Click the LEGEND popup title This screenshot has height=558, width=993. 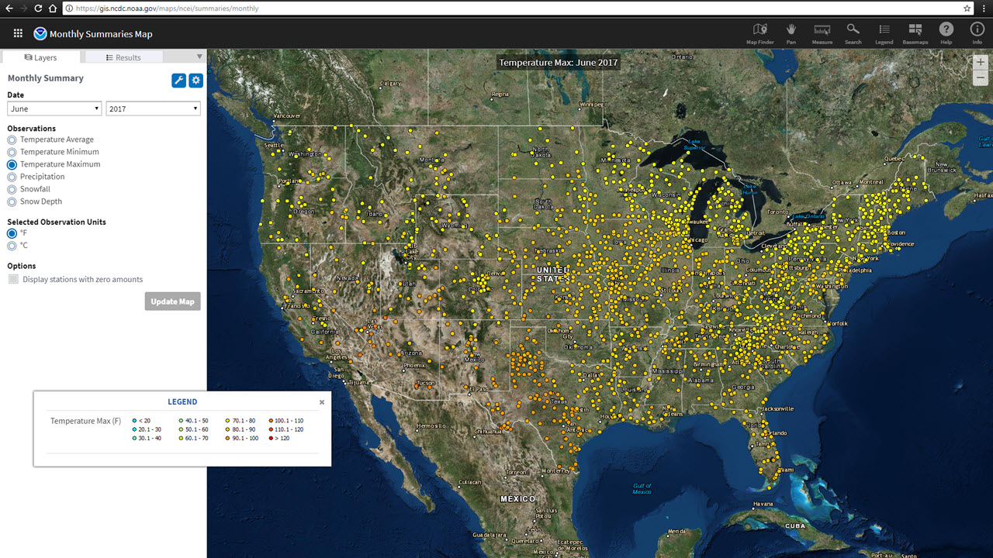coord(182,402)
